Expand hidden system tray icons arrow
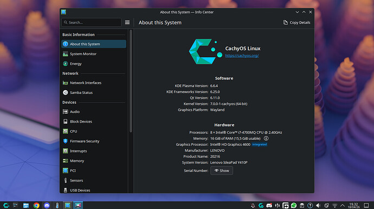The width and height of the screenshot is (374, 209). [x=343, y=205]
